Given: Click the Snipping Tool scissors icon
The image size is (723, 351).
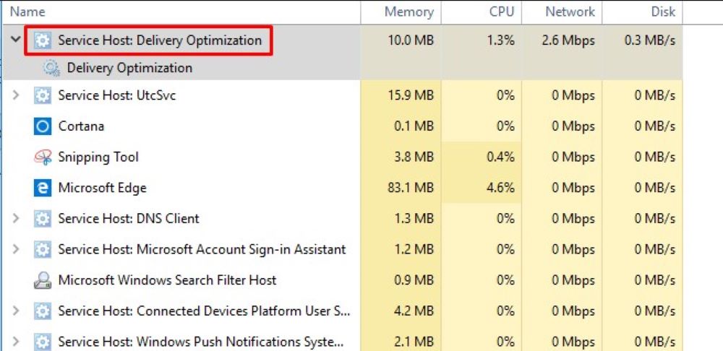Looking at the screenshot, I should (43, 157).
